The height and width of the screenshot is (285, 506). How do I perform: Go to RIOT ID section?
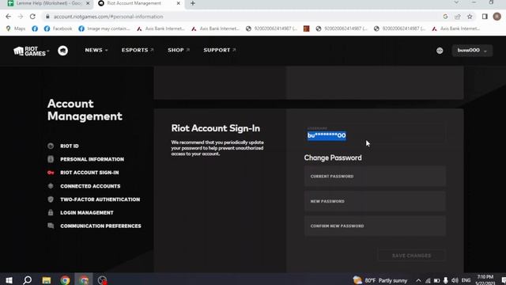click(70, 146)
